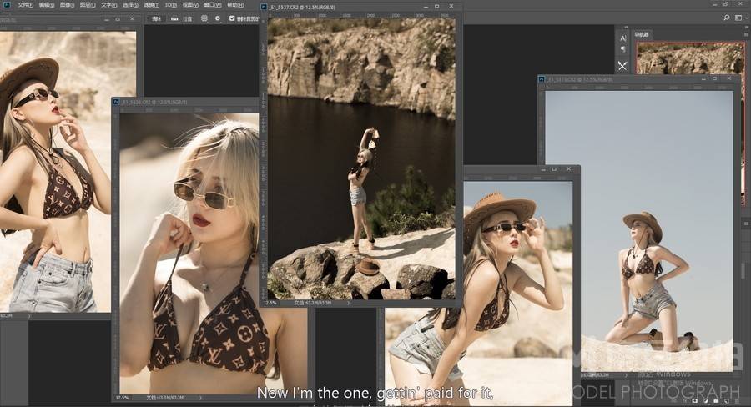Select the 拉直 straighten tool

[182, 18]
